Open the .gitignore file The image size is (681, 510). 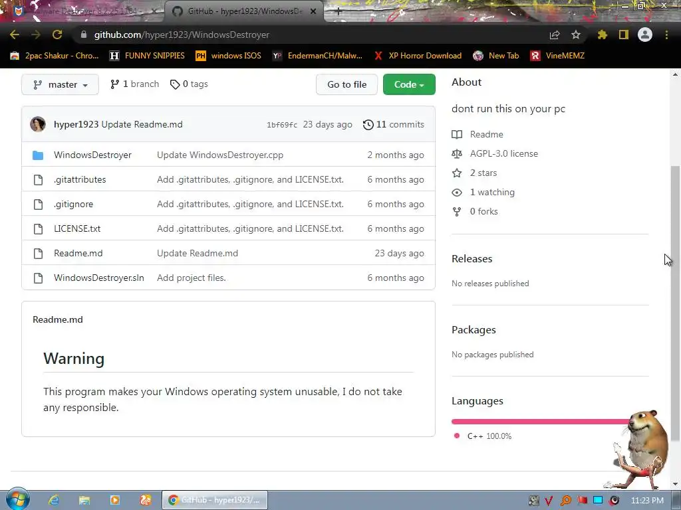pos(73,205)
